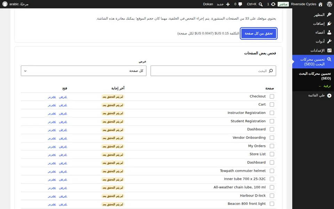Check the Towpath commuter helmet checkbox
334x209 pixels.
coord(272,171)
